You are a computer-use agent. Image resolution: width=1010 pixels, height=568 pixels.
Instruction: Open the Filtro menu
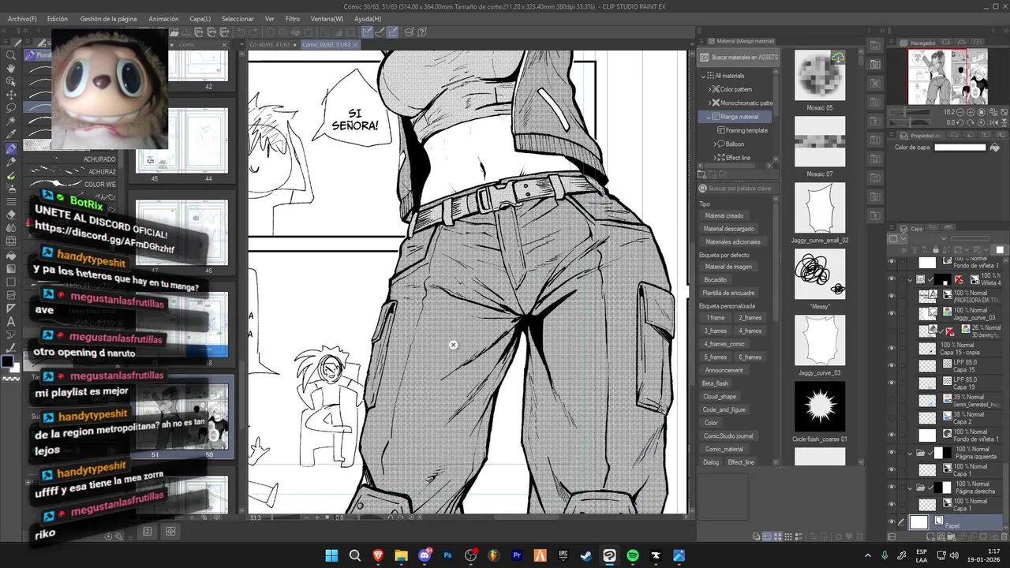[292, 18]
